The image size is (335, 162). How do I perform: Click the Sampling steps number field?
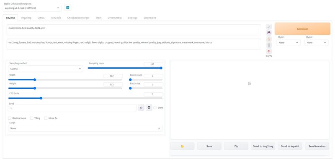pyautogui.click(x=153, y=64)
